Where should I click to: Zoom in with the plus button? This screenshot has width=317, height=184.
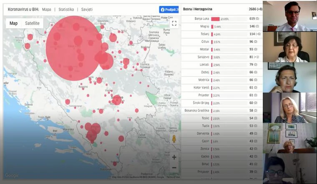tap(174, 157)
